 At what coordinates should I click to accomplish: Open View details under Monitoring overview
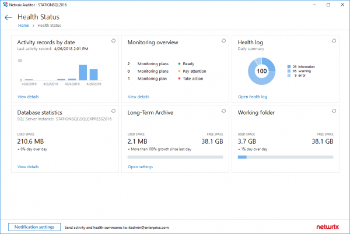click(138, 97)
